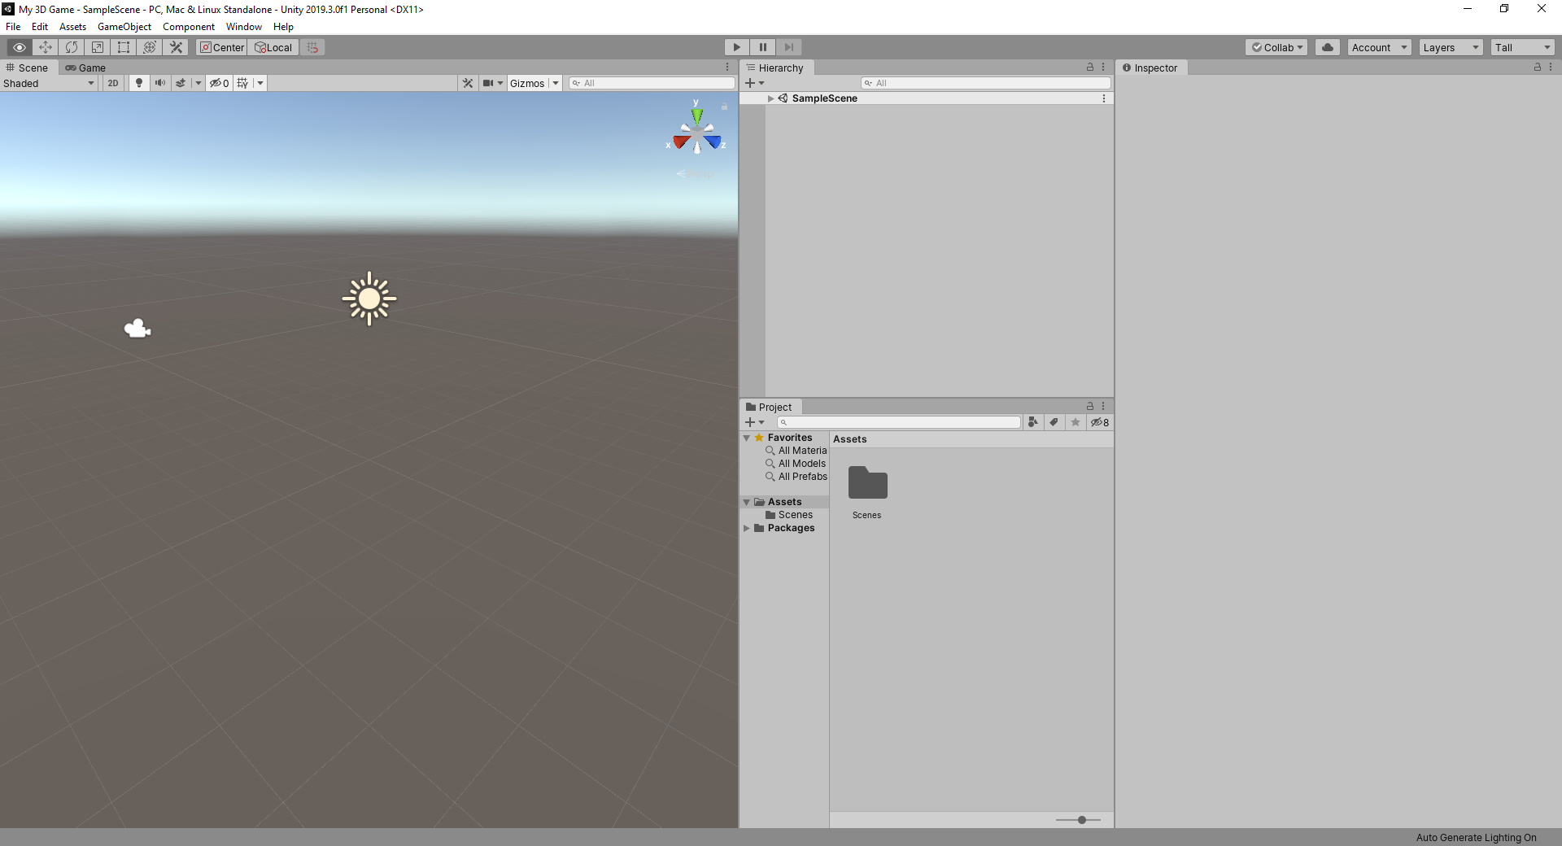Adjust the Project icon size slider
The height and width of the screenshot is (846, 1562).
click(x=1081, y=820)
